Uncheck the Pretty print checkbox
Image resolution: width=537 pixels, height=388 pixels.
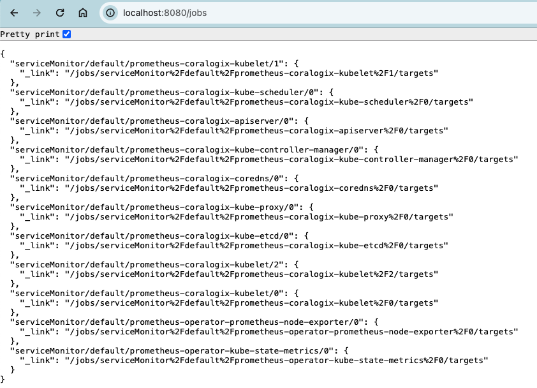(67, 34)
